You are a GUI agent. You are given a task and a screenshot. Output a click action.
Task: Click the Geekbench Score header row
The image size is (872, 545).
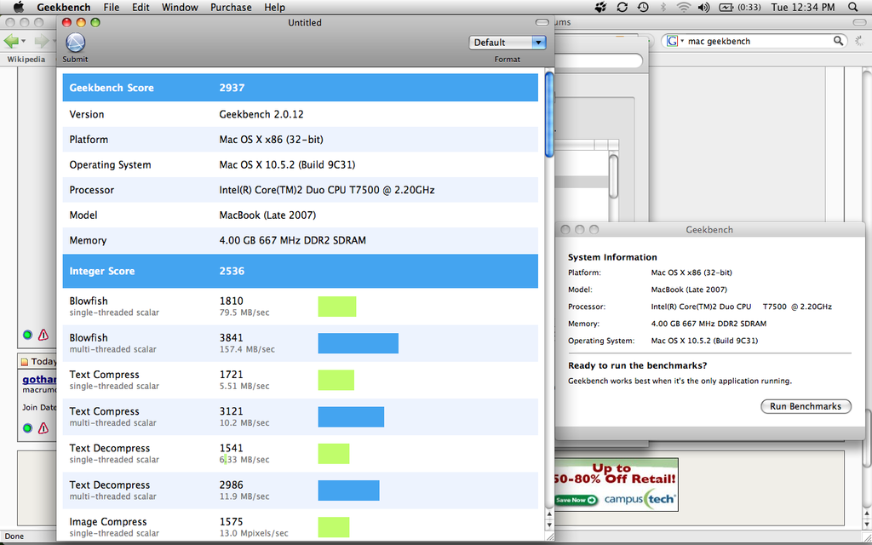(x=301, y=88)
